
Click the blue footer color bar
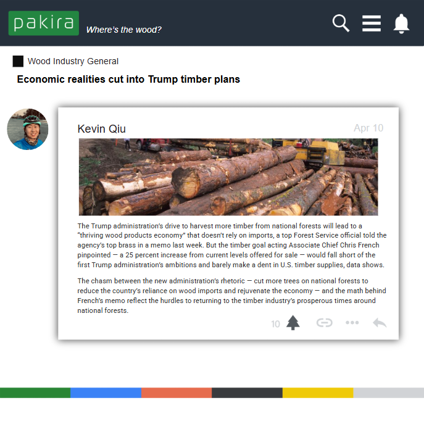pos(106,393)
